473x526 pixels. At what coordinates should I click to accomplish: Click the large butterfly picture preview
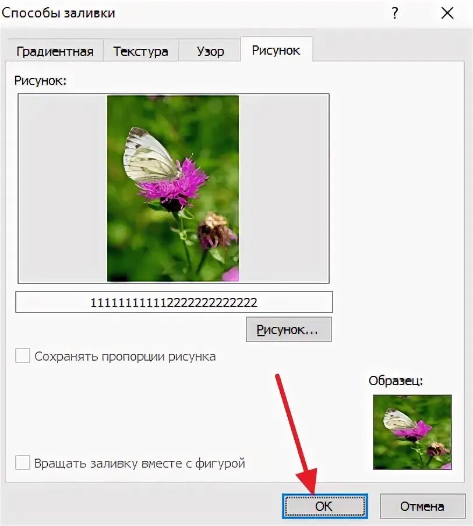pos(173,189)
